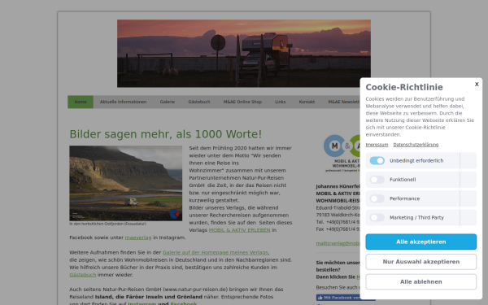Enable the Performance cookies switch

377,198
